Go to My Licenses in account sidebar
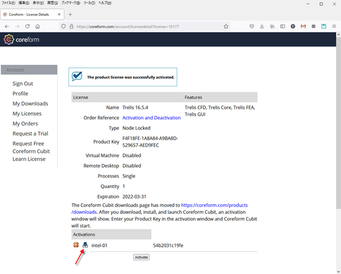This screenshot has width=341, height=274. click(x=27, y=114)
